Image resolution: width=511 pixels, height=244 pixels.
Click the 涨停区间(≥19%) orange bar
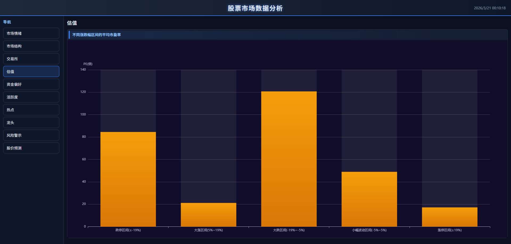[450, 217]
